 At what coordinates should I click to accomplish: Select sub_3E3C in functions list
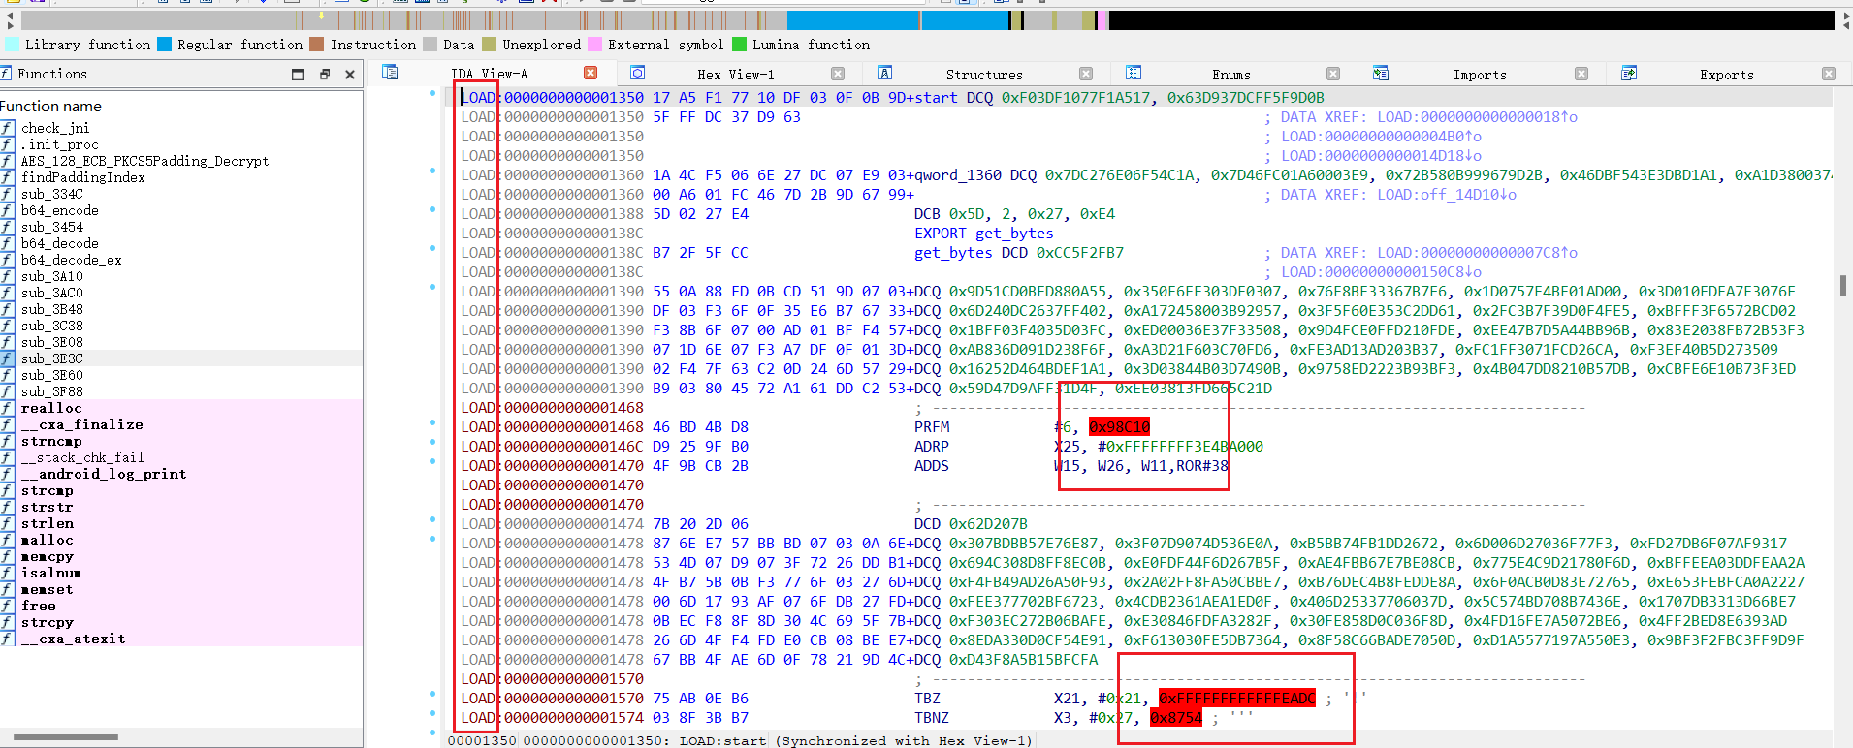(51, 358)
